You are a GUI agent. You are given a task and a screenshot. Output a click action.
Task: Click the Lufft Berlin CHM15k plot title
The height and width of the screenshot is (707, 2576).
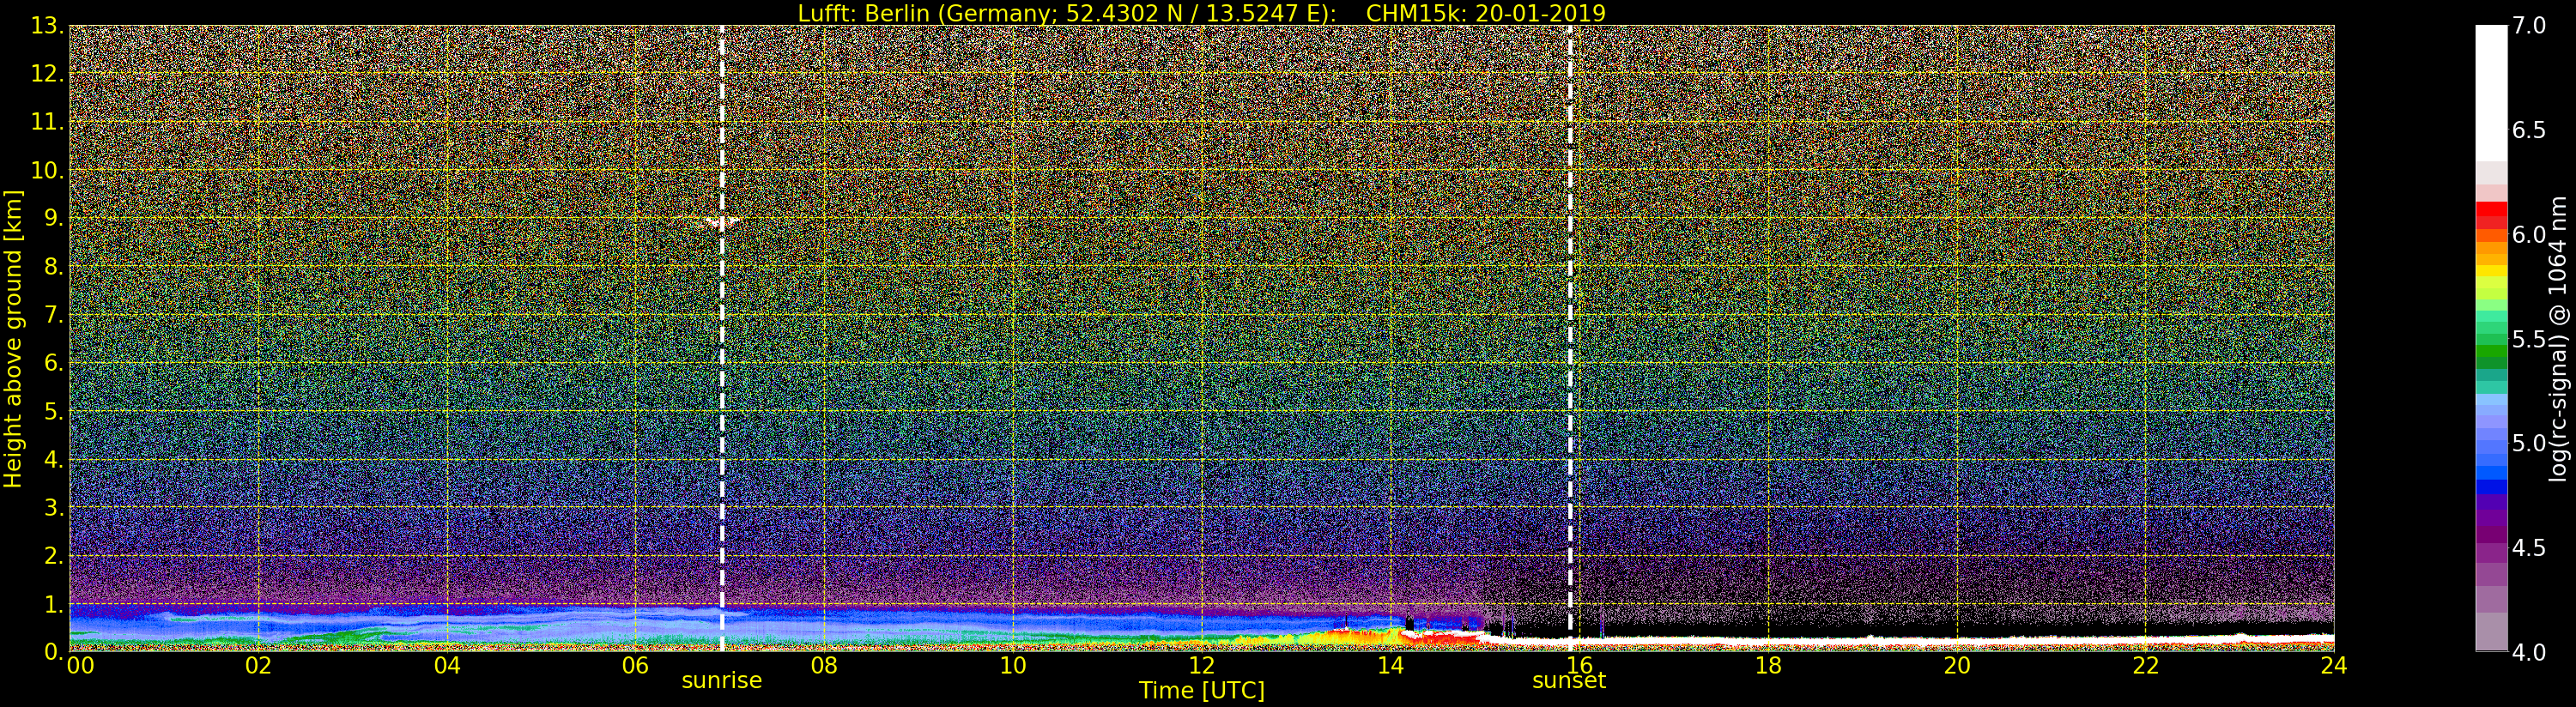pos(1201,13)
